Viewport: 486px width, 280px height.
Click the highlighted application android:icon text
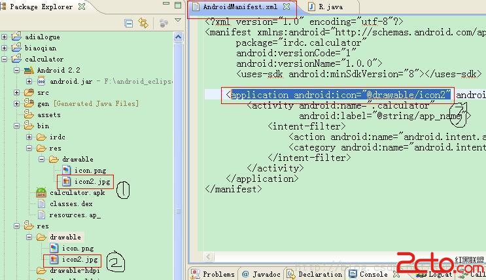click(341, 95)
